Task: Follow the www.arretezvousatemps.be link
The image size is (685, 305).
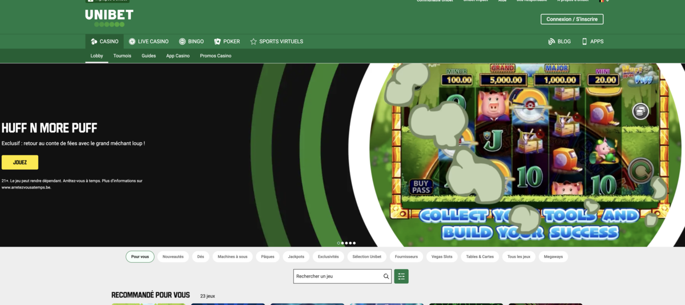Action: tap(26, 187)
